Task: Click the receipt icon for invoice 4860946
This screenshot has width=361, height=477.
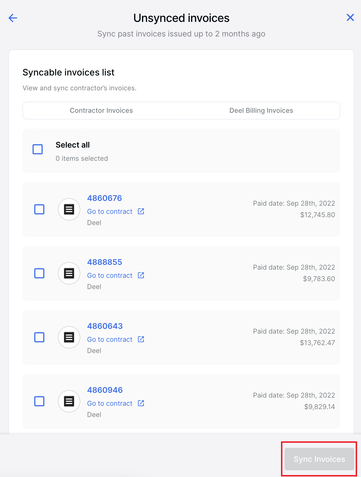Action: pyautogui.click(x=69, y=401)
